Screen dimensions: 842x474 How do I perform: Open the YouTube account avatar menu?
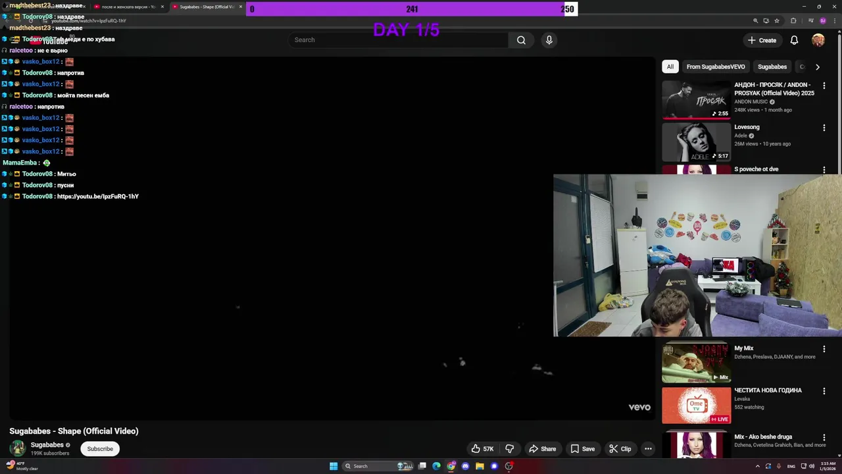tap(818, 40)
